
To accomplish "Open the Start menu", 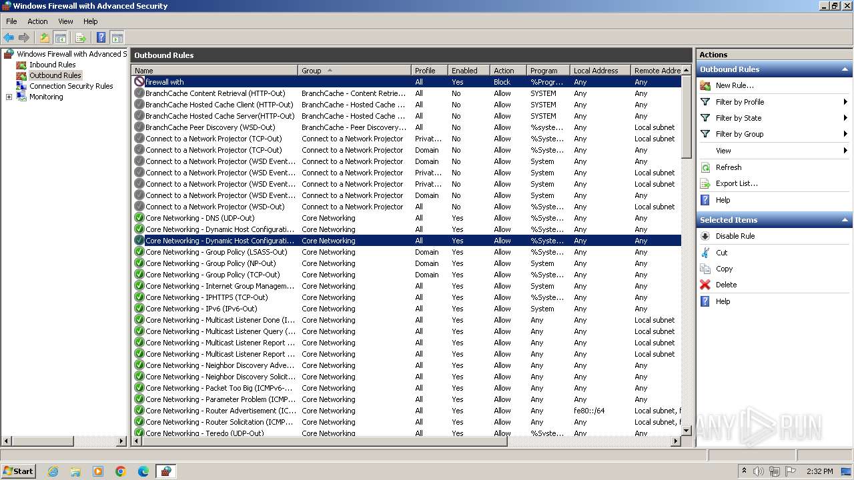I will (x=18, y=471).
